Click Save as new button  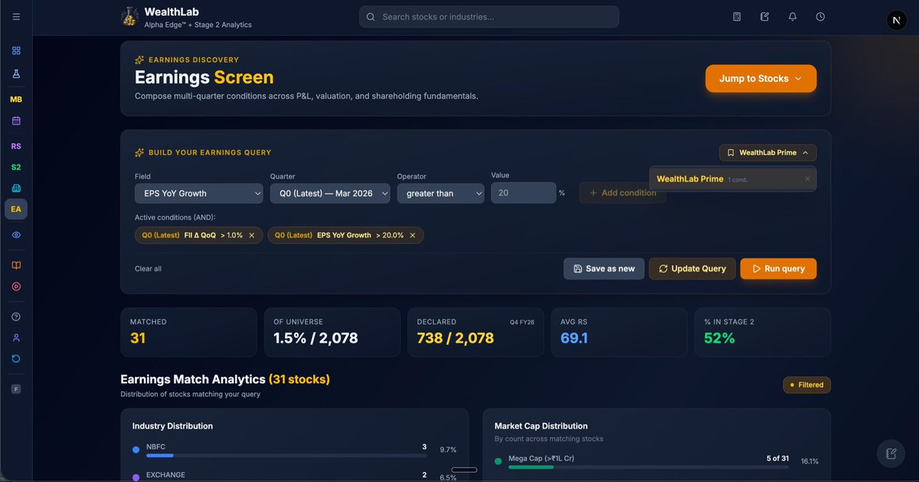(603, 269)
